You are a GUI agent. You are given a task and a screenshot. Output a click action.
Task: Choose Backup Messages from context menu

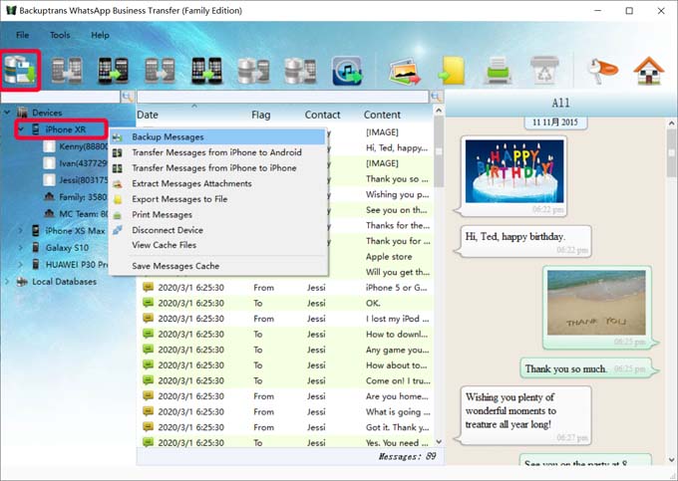[218, 136]
